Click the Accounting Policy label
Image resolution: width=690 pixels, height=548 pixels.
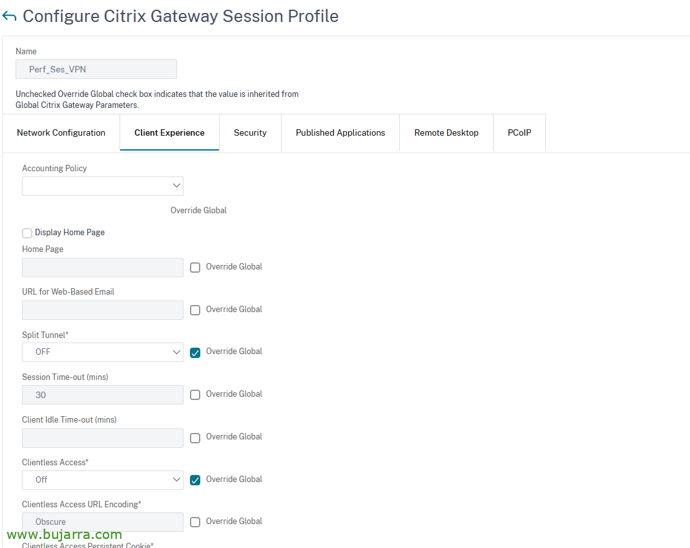54,168
